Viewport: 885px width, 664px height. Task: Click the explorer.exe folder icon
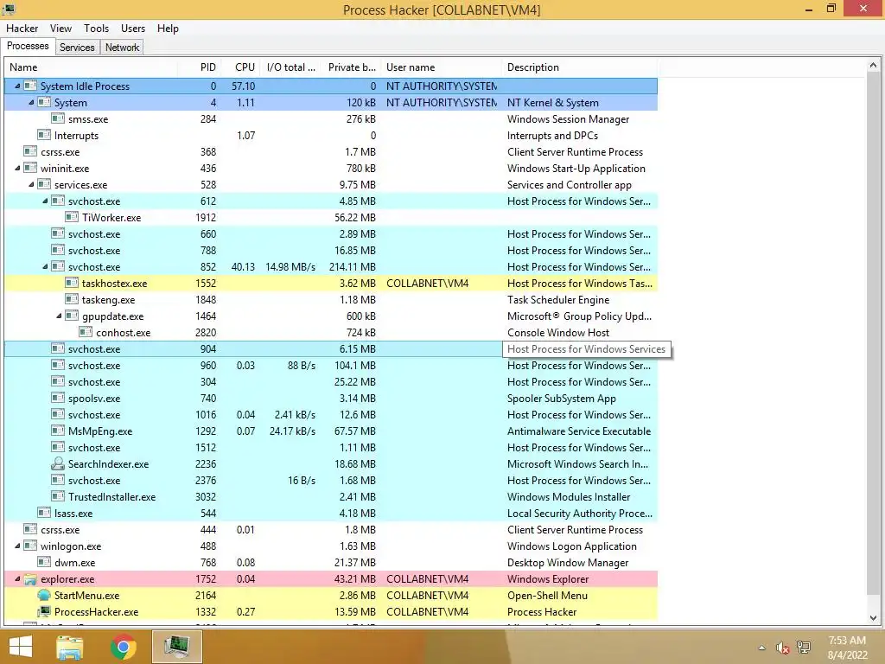30,578
